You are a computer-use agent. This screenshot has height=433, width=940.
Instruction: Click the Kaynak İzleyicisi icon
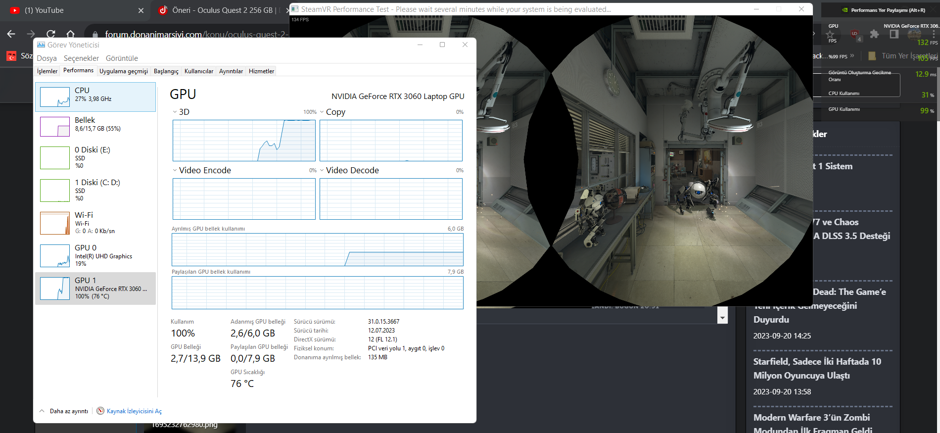pos(100,411)
